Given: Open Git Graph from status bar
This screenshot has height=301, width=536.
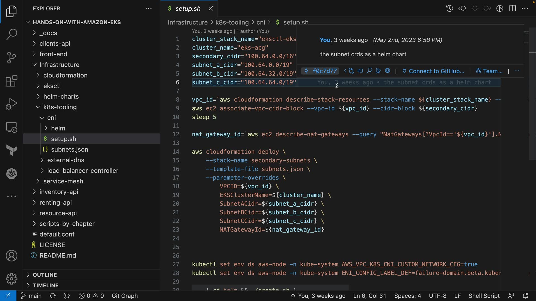Looking at the screenshot, I should pyautogui.click(x=125, y=296).
